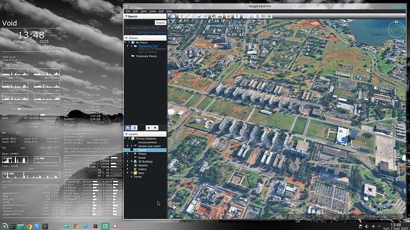This screenshot has width=410, height=230.
Task: Collapse the Layers panel header
Action: tap(145, 134)
